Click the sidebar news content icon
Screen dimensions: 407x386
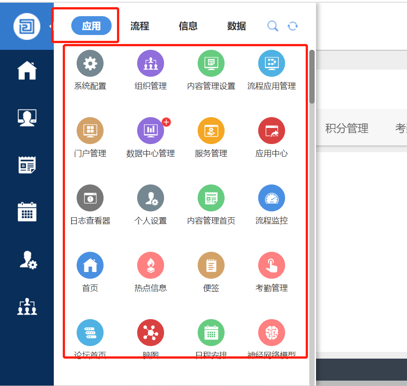pyautogui.click(x=27, y=165)
